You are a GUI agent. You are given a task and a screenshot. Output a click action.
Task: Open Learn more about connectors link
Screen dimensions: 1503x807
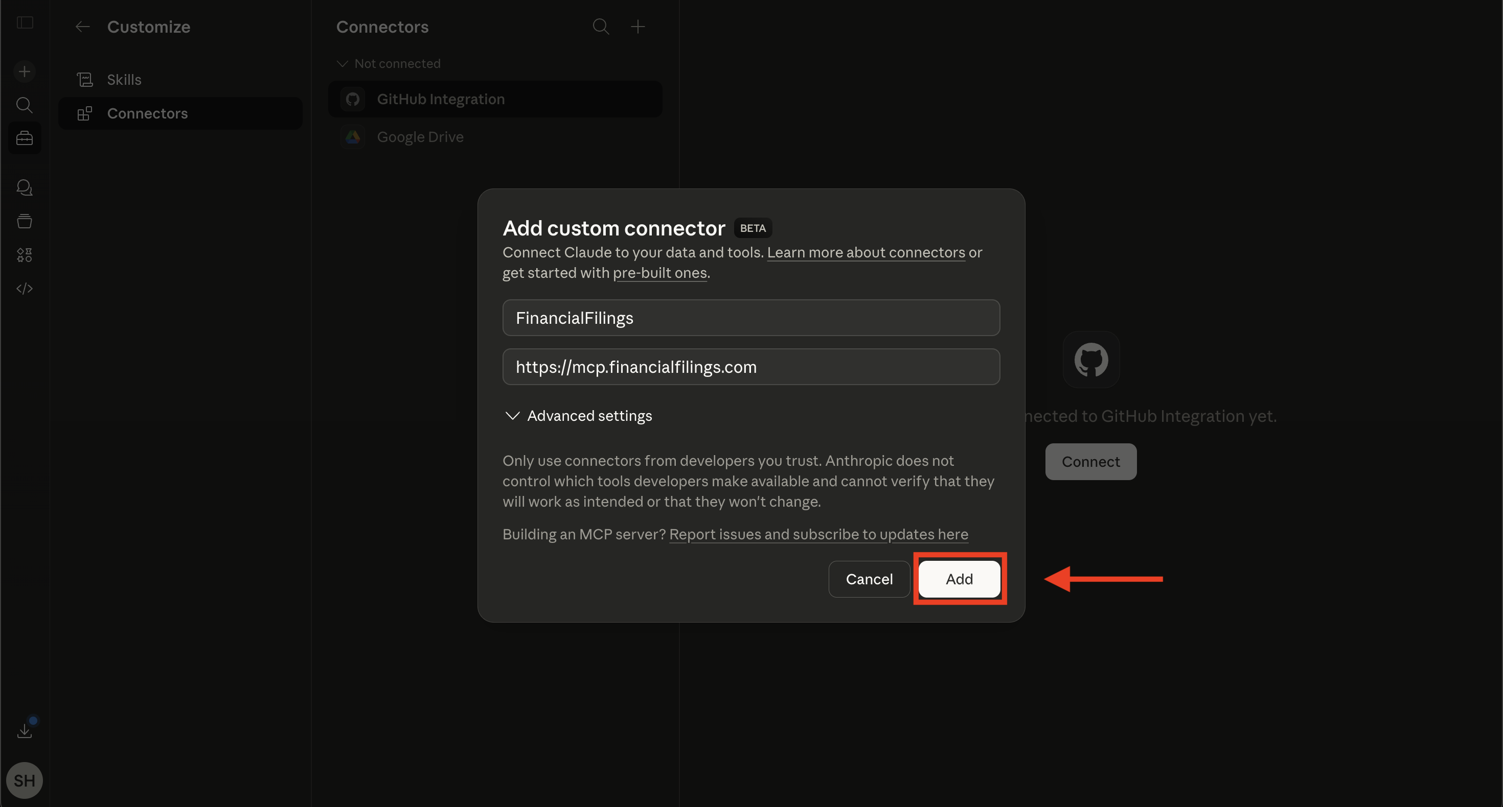pos(866,252)
